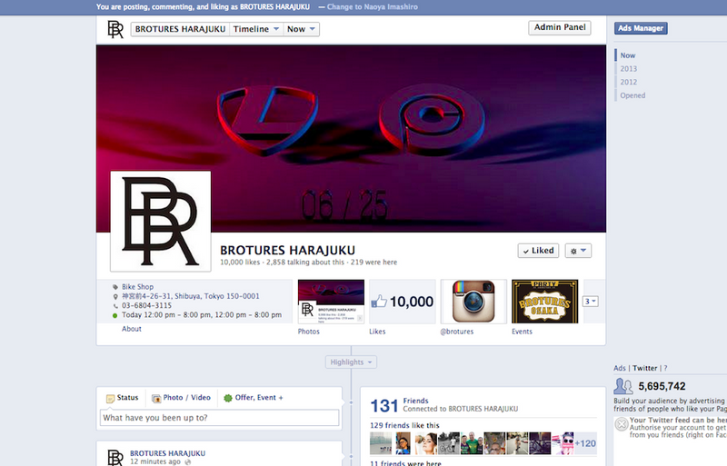Click the Status tab note icon
Viewport: 727px width, 466px height.
click(x=110, y=398)
